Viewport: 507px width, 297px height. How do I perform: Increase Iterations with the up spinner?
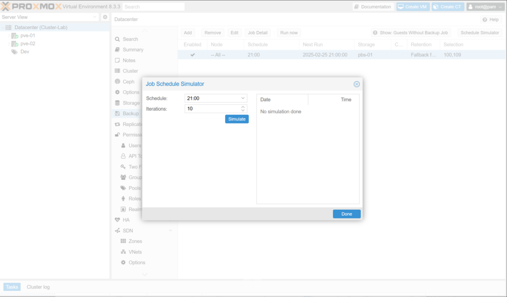tap(243, 106)
